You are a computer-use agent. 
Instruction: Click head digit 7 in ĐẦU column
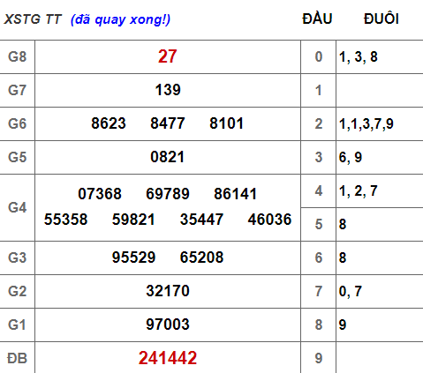pos(319,291)
